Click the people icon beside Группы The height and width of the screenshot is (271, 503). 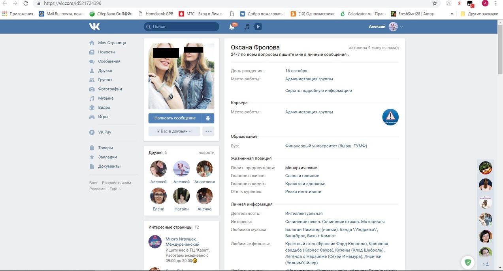92,80
